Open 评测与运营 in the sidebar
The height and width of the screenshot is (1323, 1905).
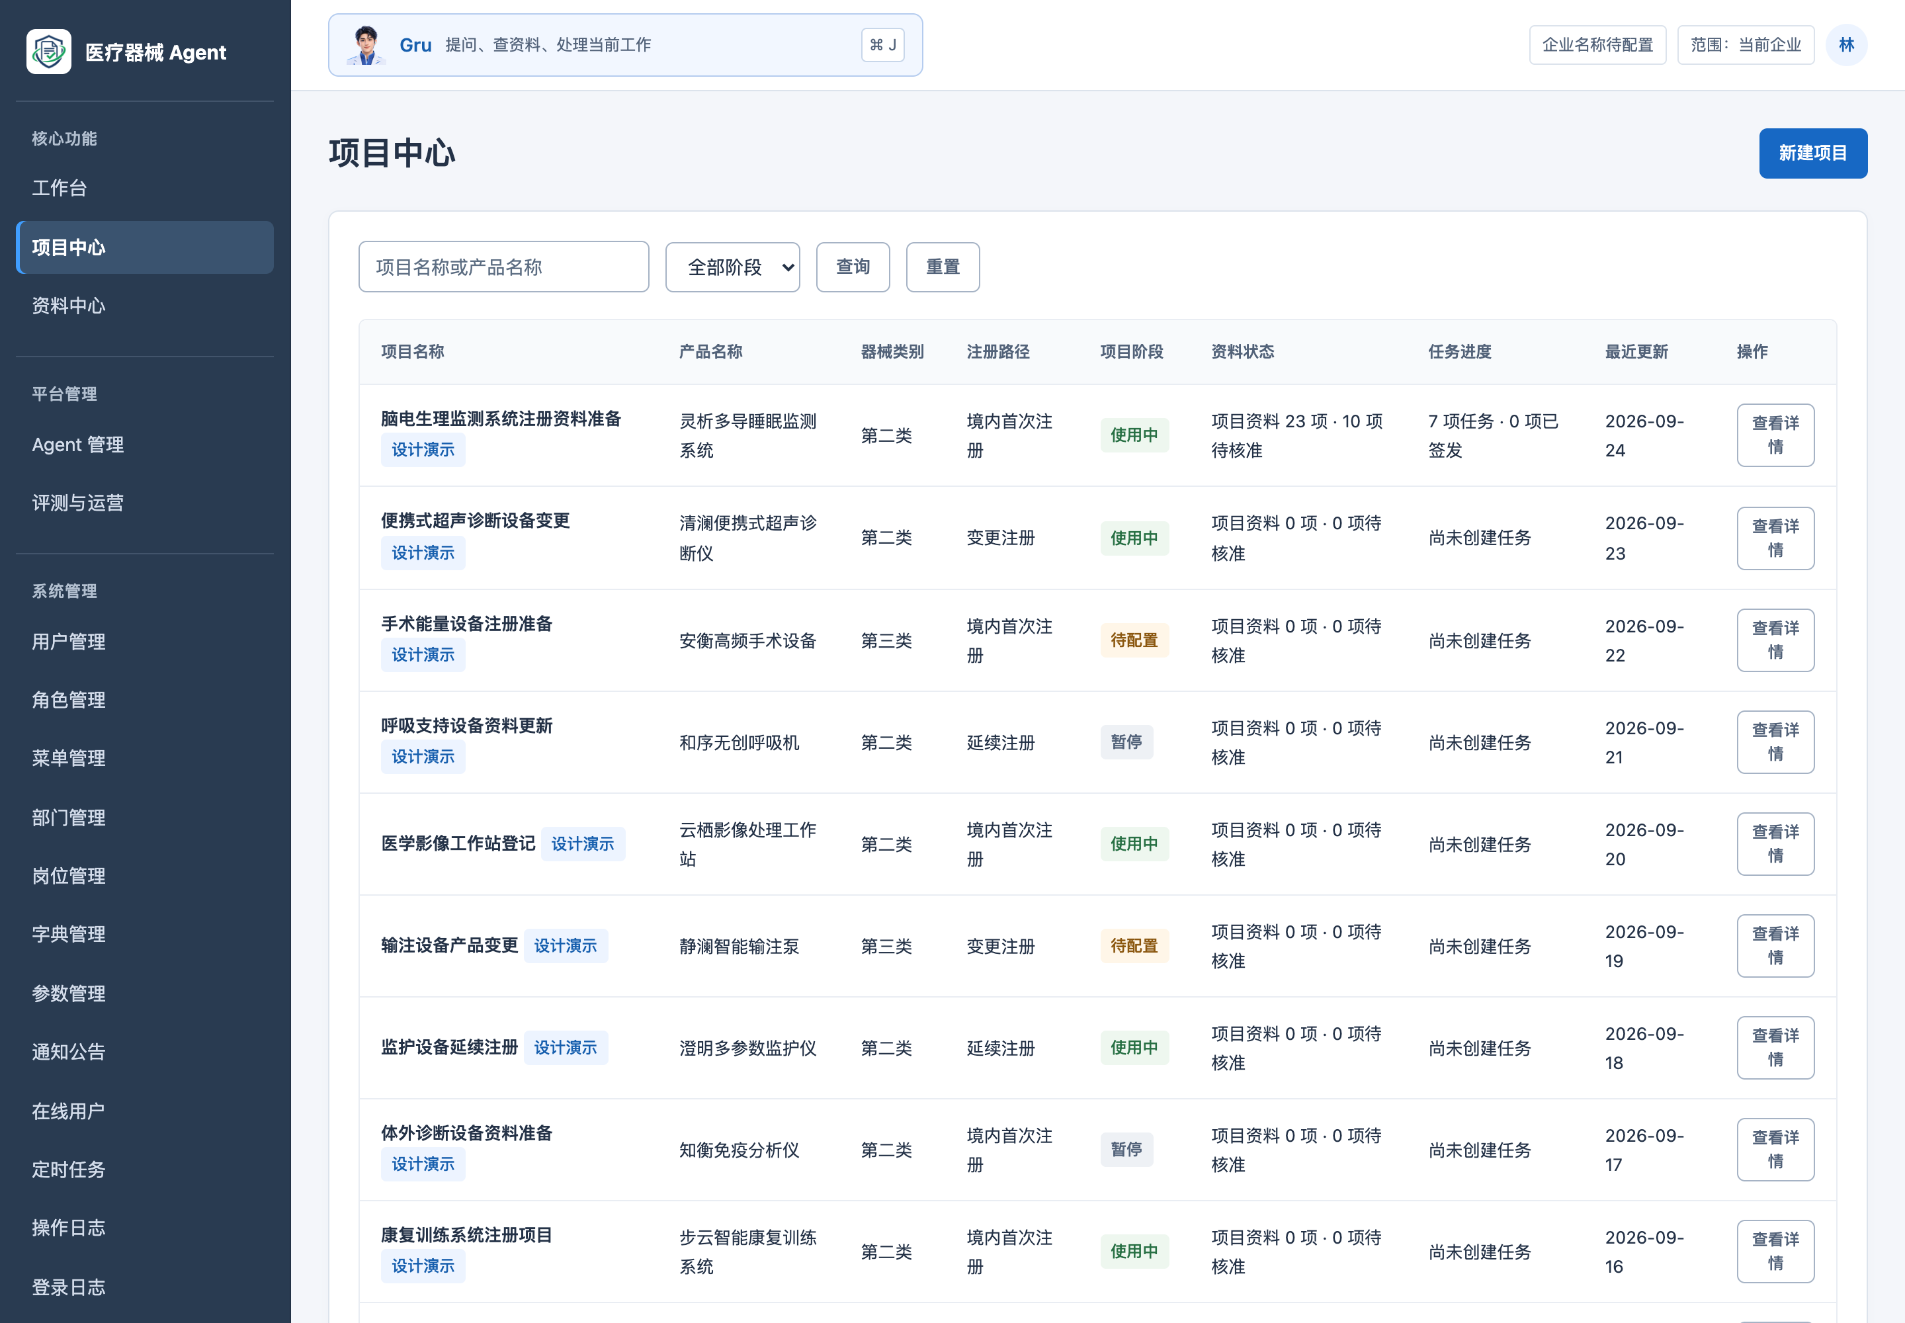[145, 503]
